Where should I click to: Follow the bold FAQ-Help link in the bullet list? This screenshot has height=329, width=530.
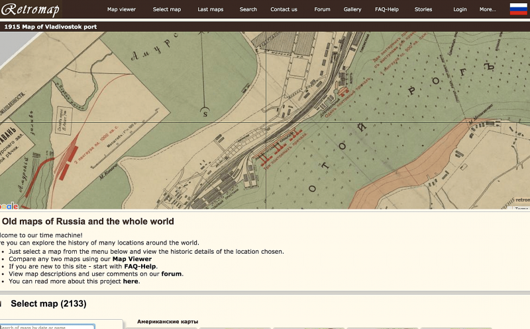pyautogui.click(x=140, y=266)
